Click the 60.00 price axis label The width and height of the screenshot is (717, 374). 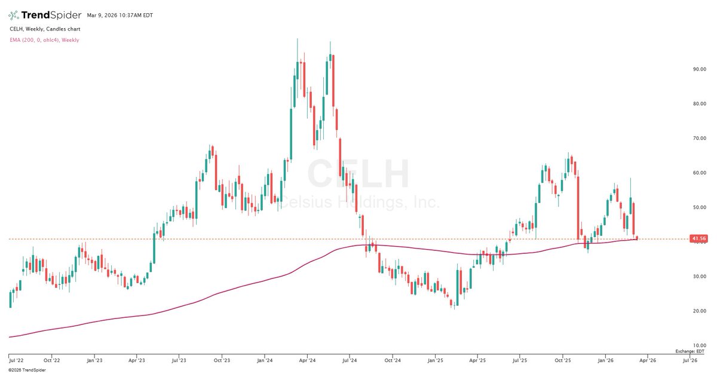tap(699, 173)
